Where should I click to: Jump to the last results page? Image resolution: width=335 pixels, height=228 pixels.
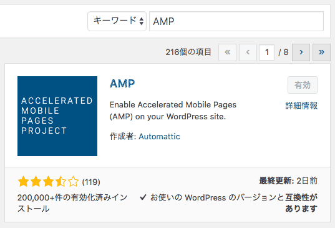coord(321,52)
